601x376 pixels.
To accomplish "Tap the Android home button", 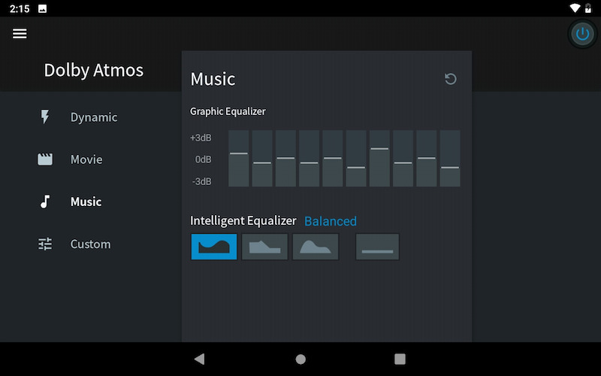I will click(x=300, y=359).
